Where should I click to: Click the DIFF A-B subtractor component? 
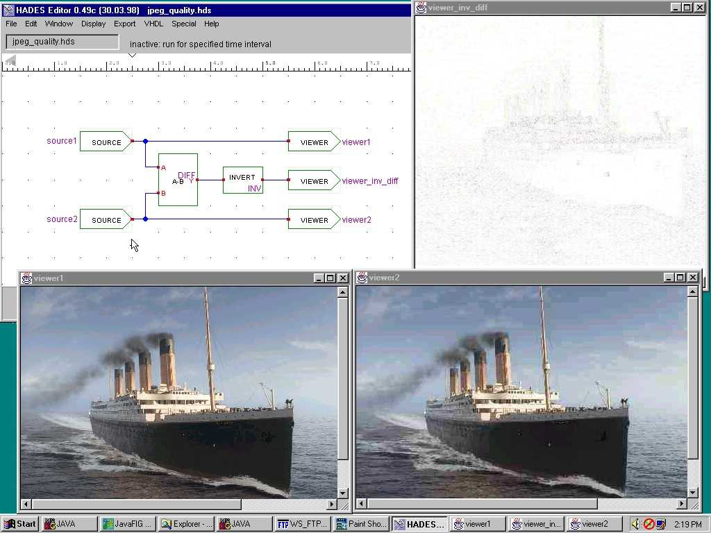tap(178, 180)
